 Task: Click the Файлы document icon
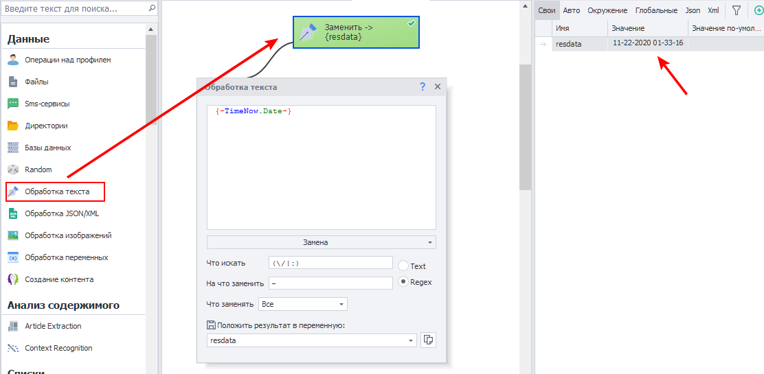(13, 82)
